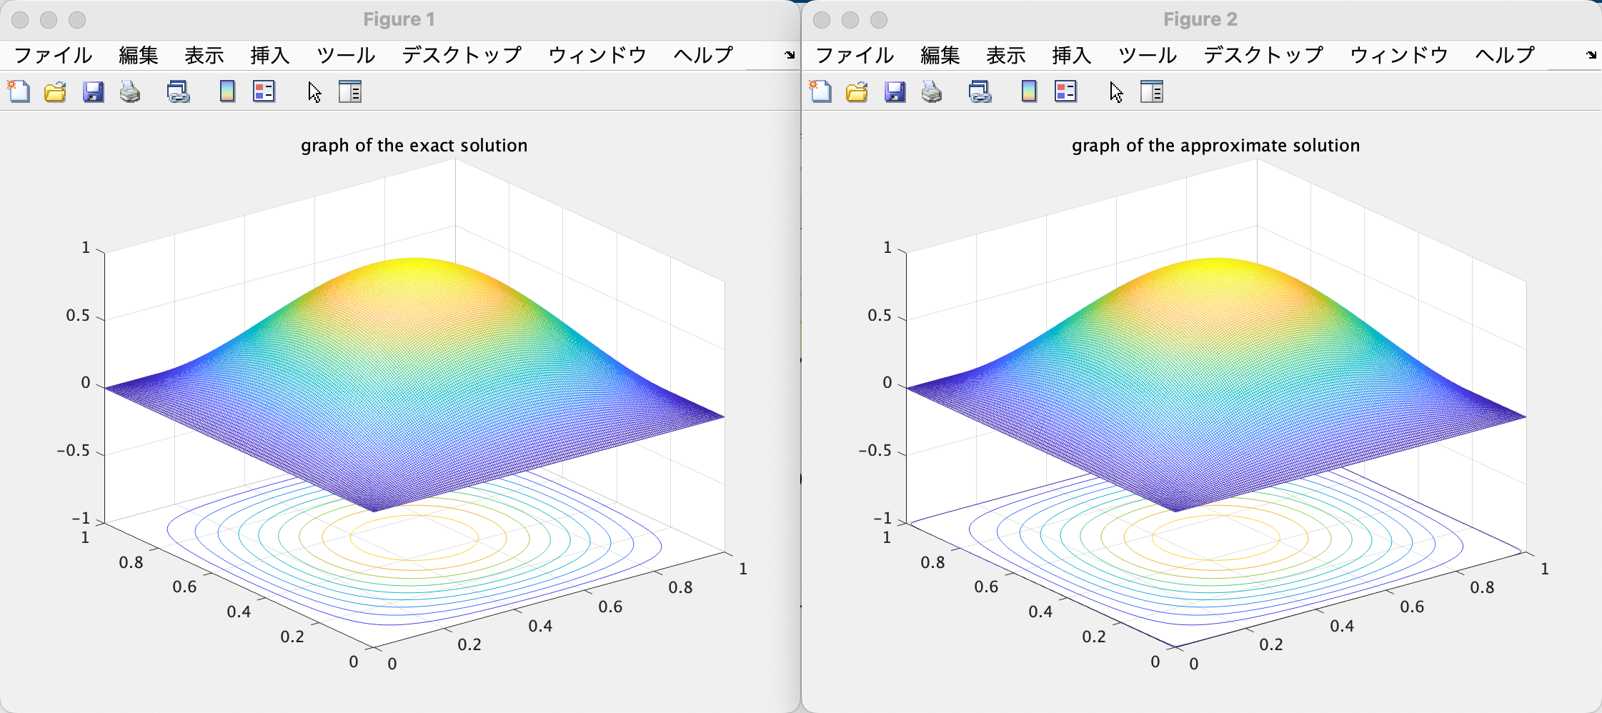The width and height of the screenshot is (1602, 713).
Task: Open デスクトップ menu in Figure 2
Action: tap(1263, 55)
